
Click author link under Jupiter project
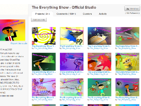[x=99, y=48]
